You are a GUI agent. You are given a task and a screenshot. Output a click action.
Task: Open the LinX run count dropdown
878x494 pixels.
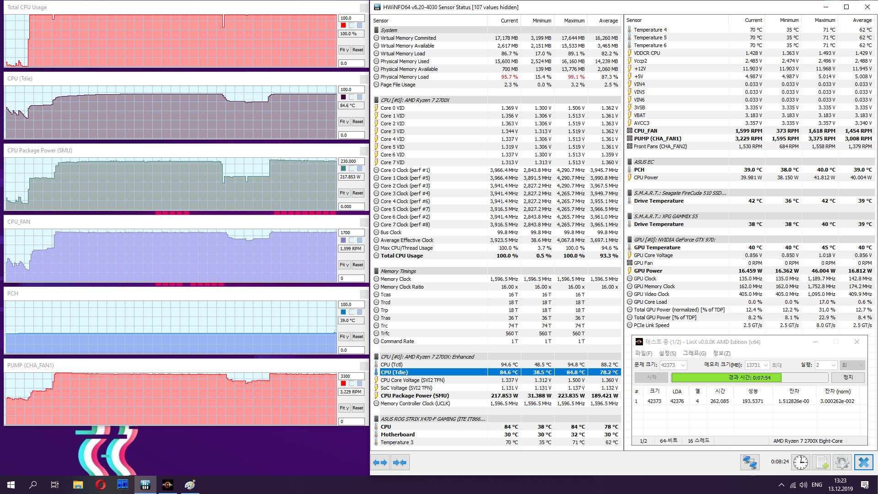(x=833, y=365)
